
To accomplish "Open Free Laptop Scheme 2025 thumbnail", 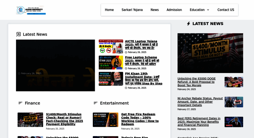I will [x=111, y=63].
